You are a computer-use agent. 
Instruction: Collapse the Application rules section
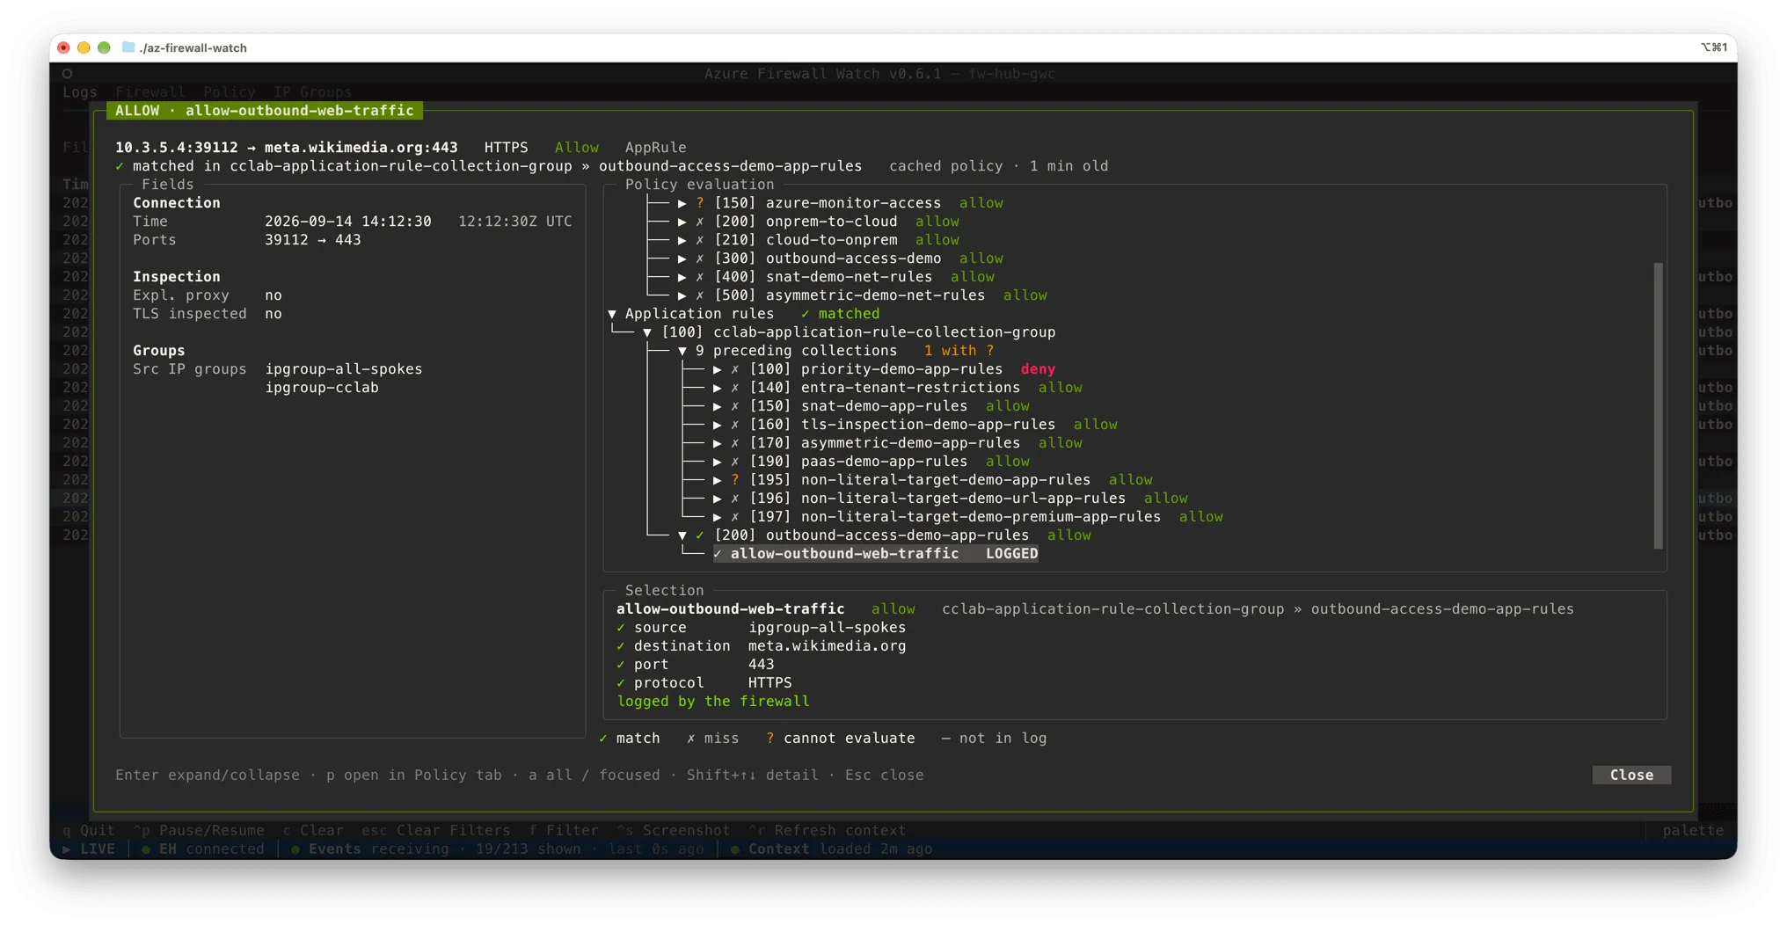tap(612, 314)
